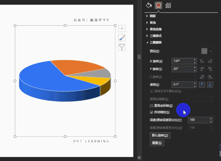Screen dimensions: 221x161
Task: Toggle the 直角坐标轴 checkbox
Action: click(152, 106)
